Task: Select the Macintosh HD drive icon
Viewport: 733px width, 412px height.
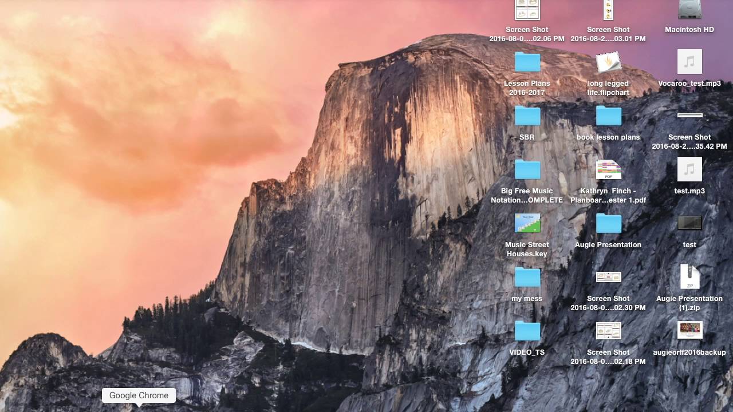Action: point(689,10)
